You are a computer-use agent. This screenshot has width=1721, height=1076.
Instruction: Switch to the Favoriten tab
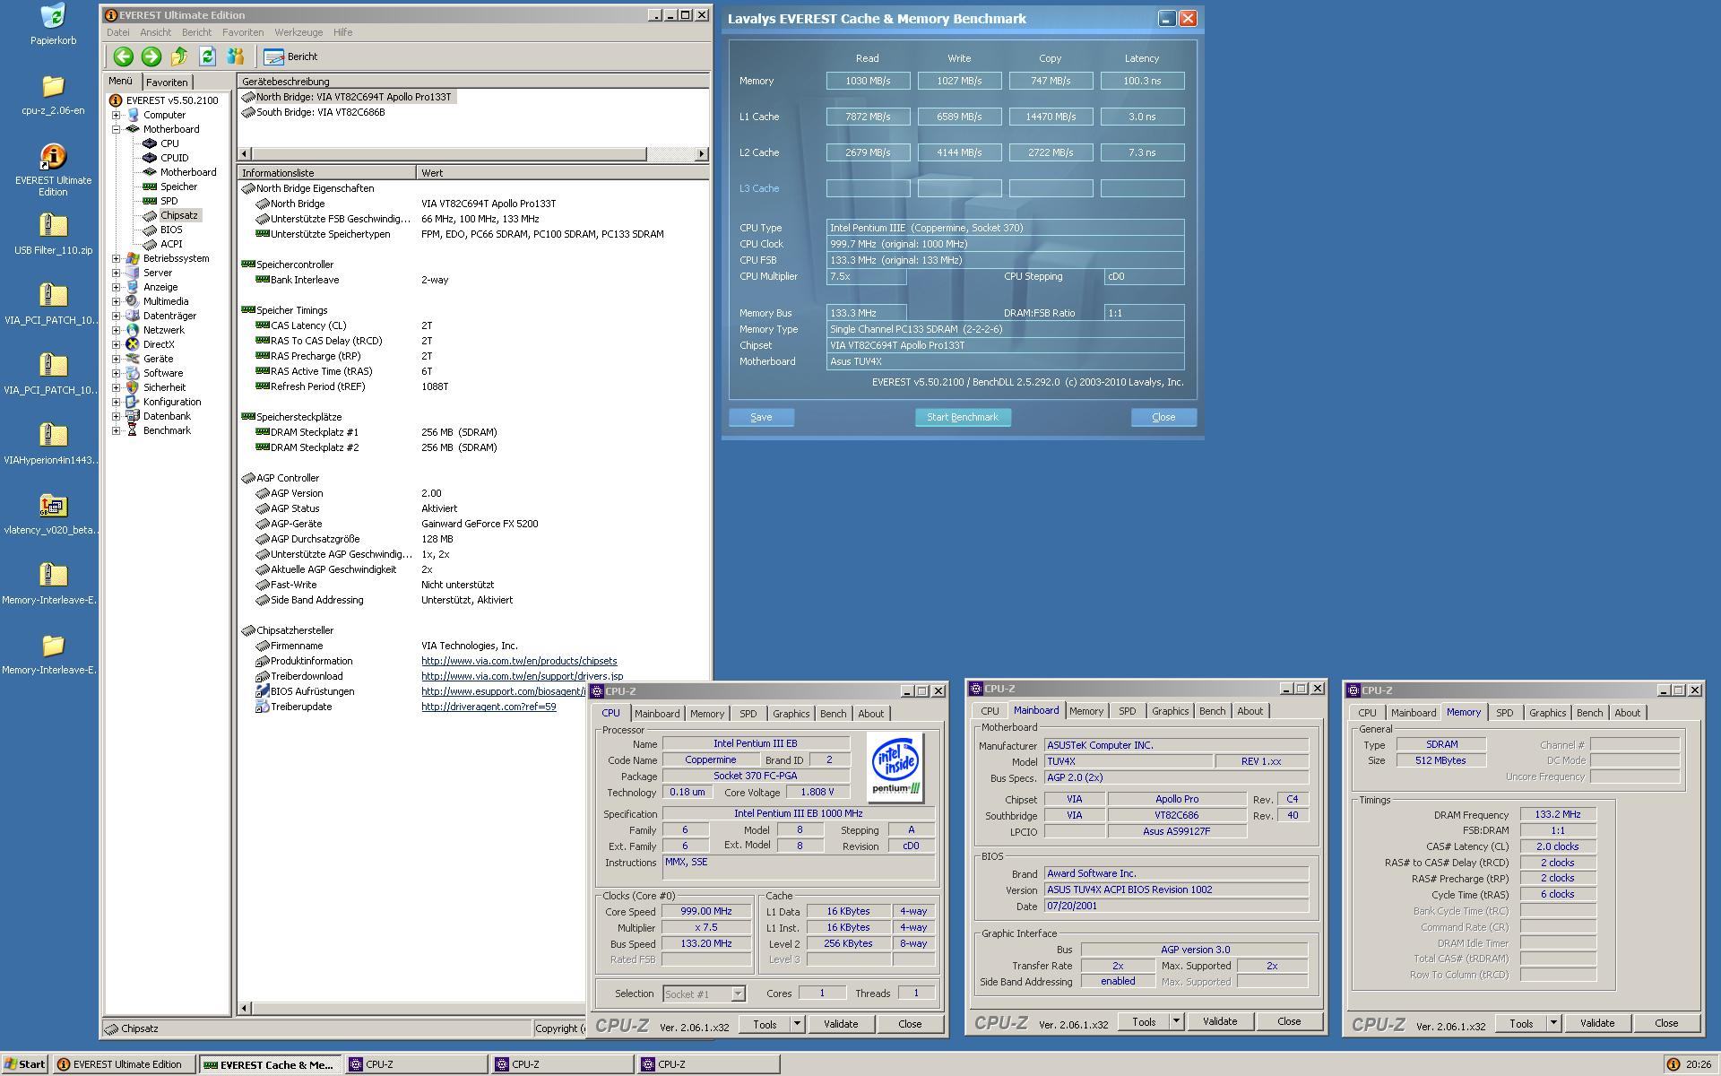[x=167, y=82]
